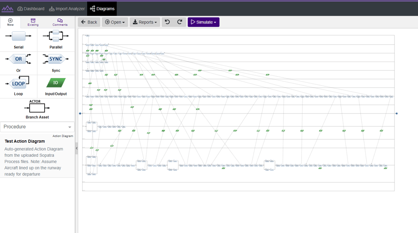Click the Back button
Screen dimensions: 418x233
tap(89, 22)
